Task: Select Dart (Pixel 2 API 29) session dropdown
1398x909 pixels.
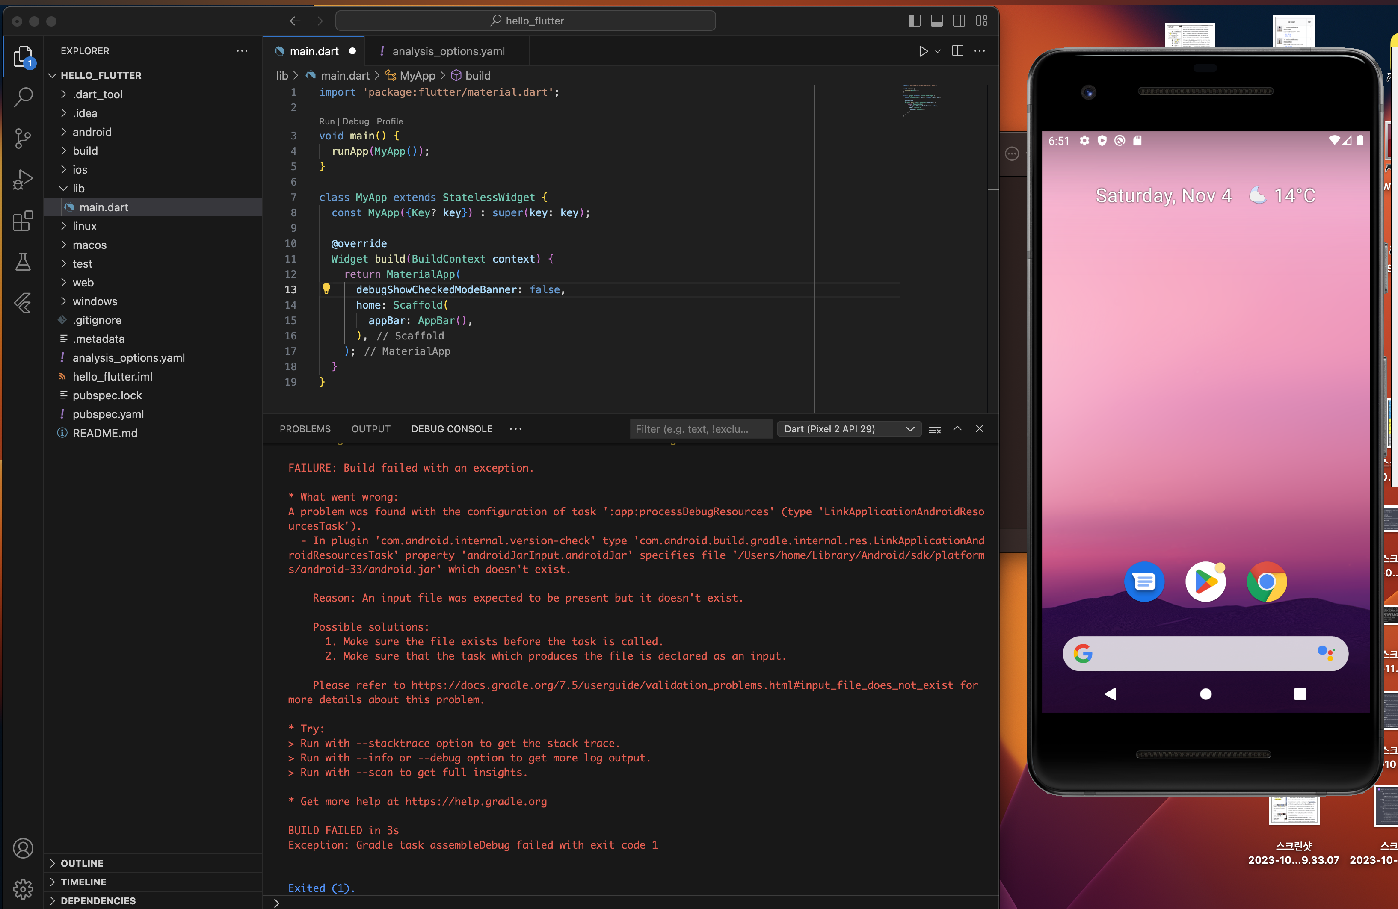Action: coord(849,429)
